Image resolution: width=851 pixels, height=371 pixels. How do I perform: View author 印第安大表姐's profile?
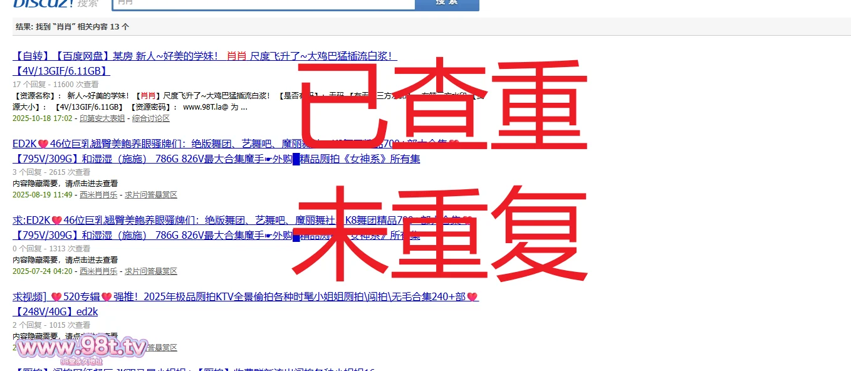[102, 118]
